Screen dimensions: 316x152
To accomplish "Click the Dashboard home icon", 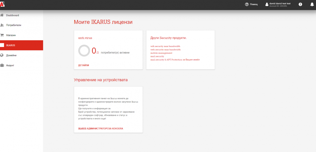I will [x=2, y=15].
